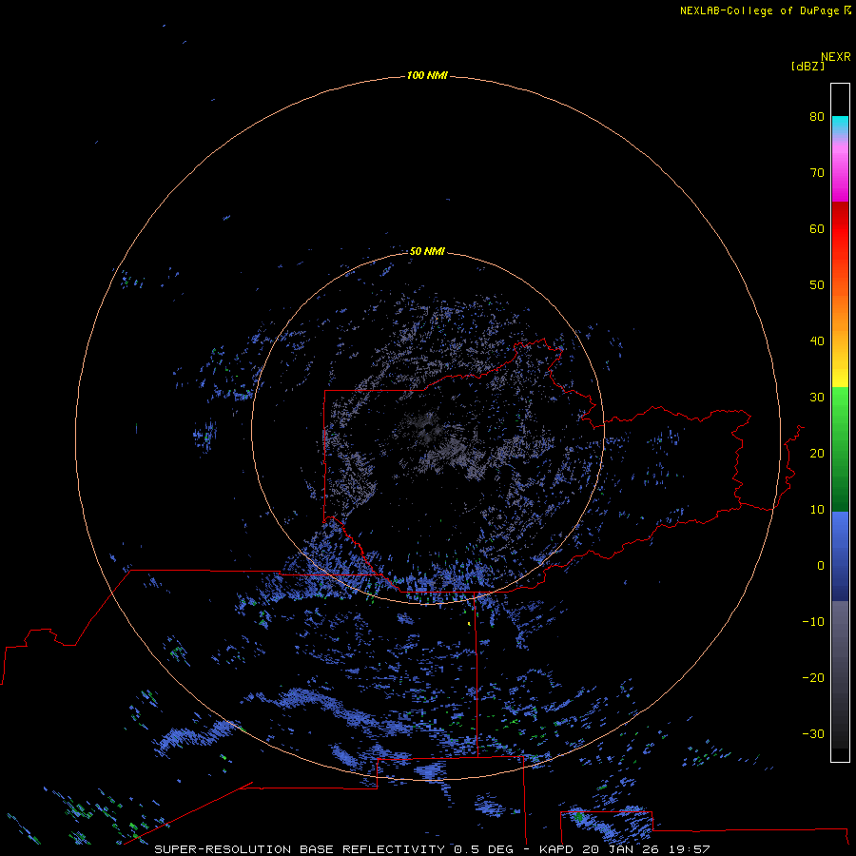Click the 30 dBZ scale value
Screen dimensions: 856x856
817,398
